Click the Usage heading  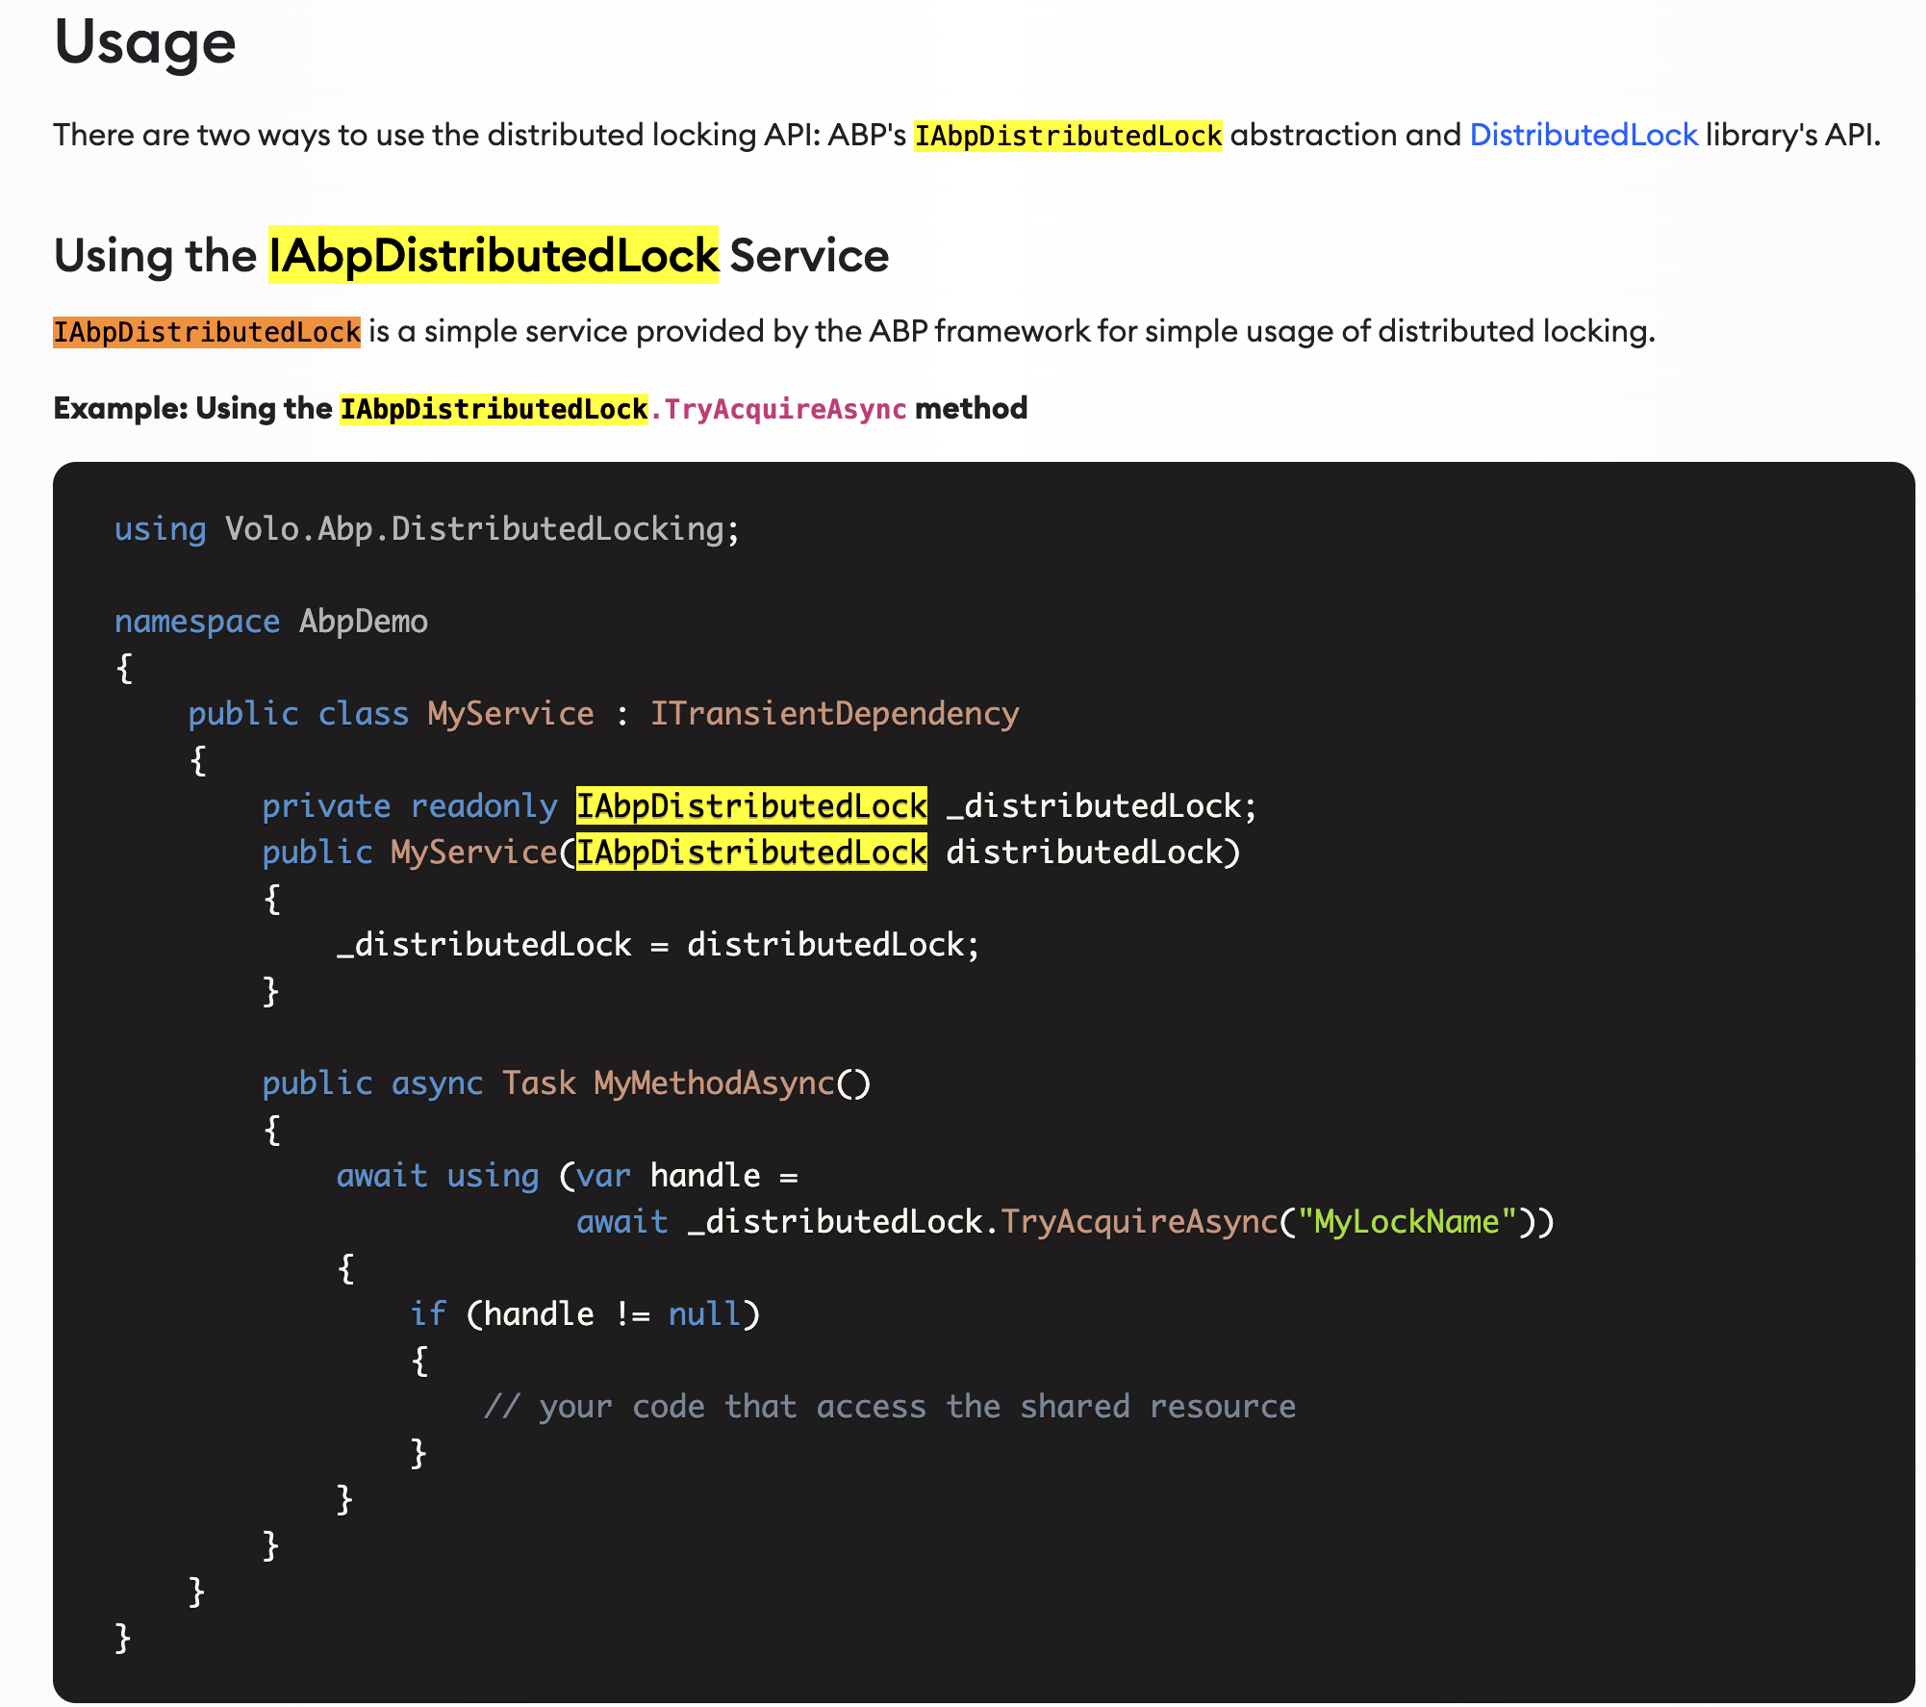pos(144,43)
